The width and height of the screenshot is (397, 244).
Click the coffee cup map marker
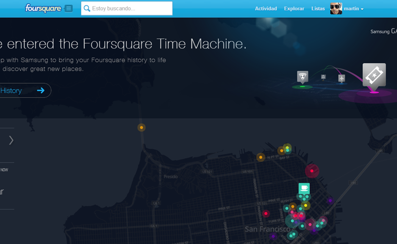(304, 188)
